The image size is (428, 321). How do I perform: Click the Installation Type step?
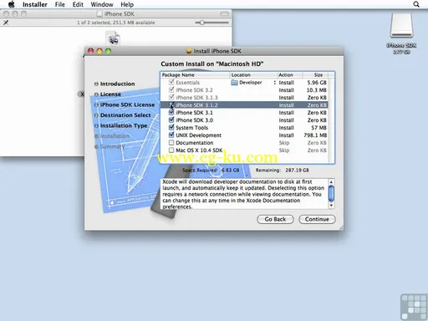point(124,125)
